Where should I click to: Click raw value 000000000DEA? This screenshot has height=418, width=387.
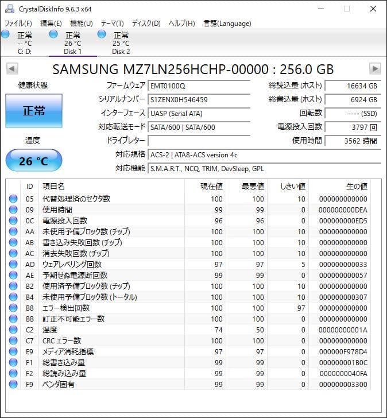click(343, 210)
